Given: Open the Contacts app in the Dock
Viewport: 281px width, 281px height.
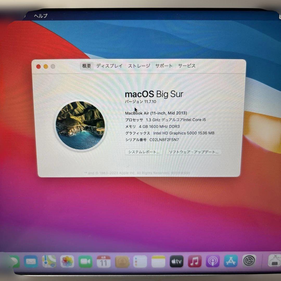Looking at the screenshot, I should [x=122, y=261].
